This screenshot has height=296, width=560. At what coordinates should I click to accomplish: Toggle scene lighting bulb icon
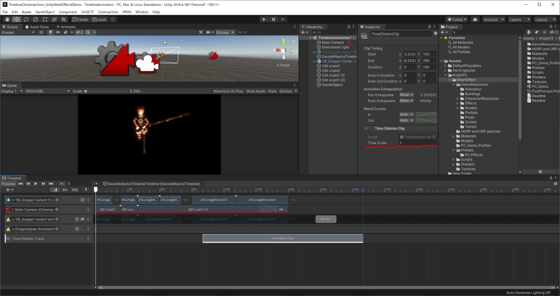click(51, 33)
